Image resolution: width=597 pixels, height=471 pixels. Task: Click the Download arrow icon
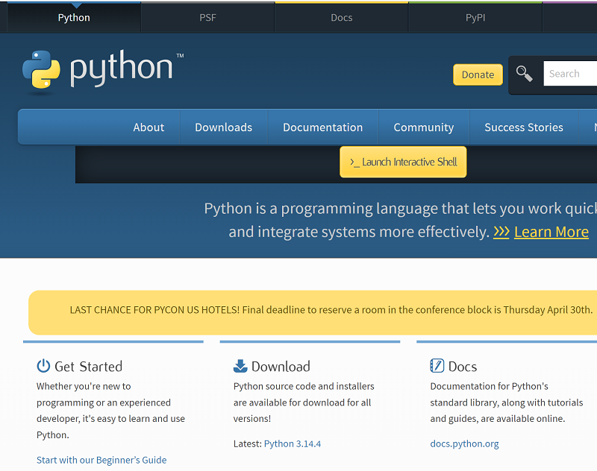click(240, 366)
